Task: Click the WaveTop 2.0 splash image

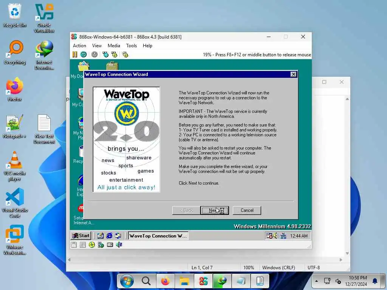Action: click(x=126, y=139)
